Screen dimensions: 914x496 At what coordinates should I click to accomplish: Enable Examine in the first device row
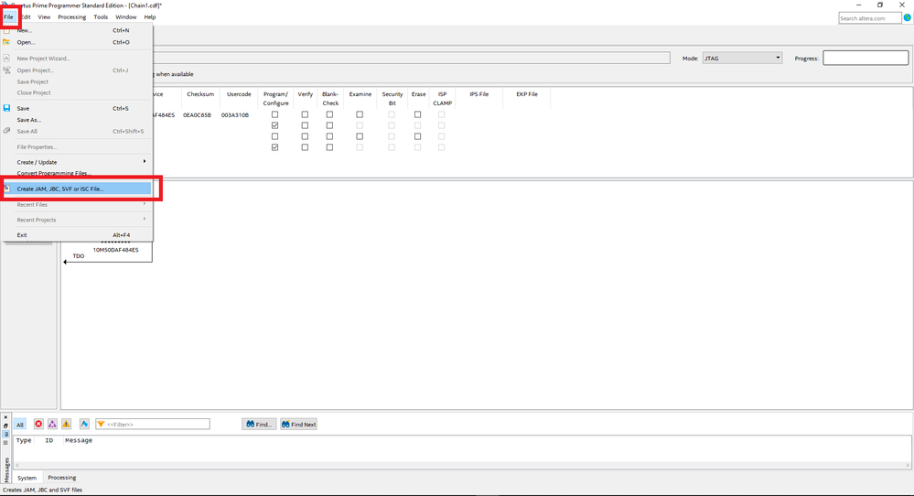(x=360, y=114)
